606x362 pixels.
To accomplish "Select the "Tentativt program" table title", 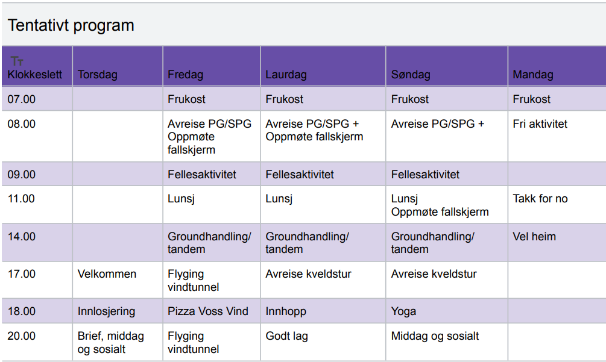I will pos(71,25).
